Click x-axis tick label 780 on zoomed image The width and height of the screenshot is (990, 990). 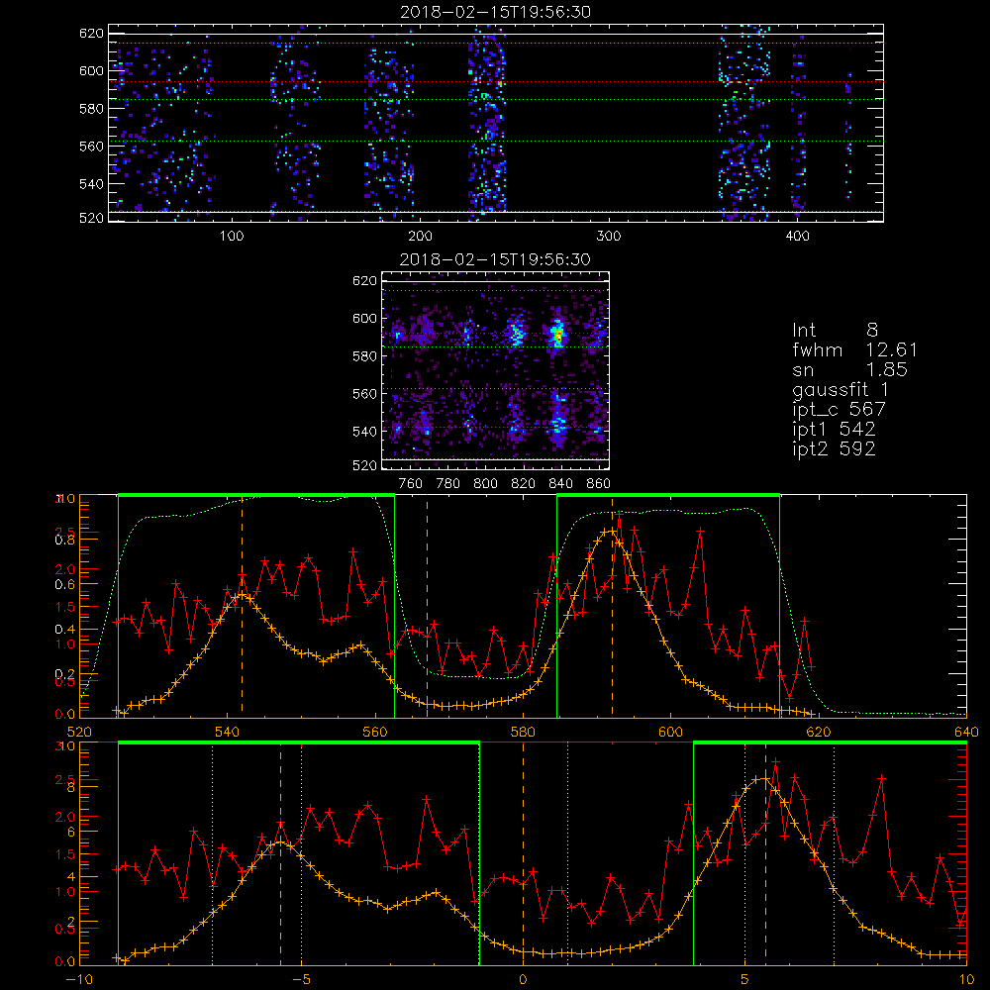point(448,484)
